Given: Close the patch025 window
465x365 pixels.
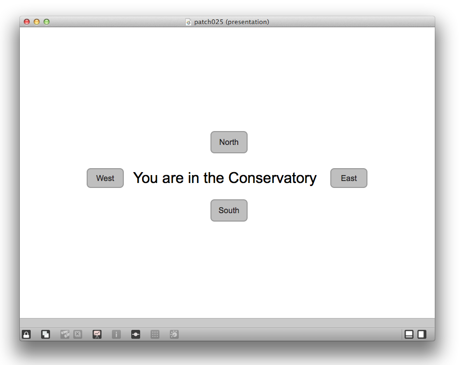Looking at the screenshot, I should [x=27, y=22].
